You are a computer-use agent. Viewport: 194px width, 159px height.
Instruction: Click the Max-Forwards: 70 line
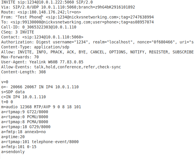20,57
